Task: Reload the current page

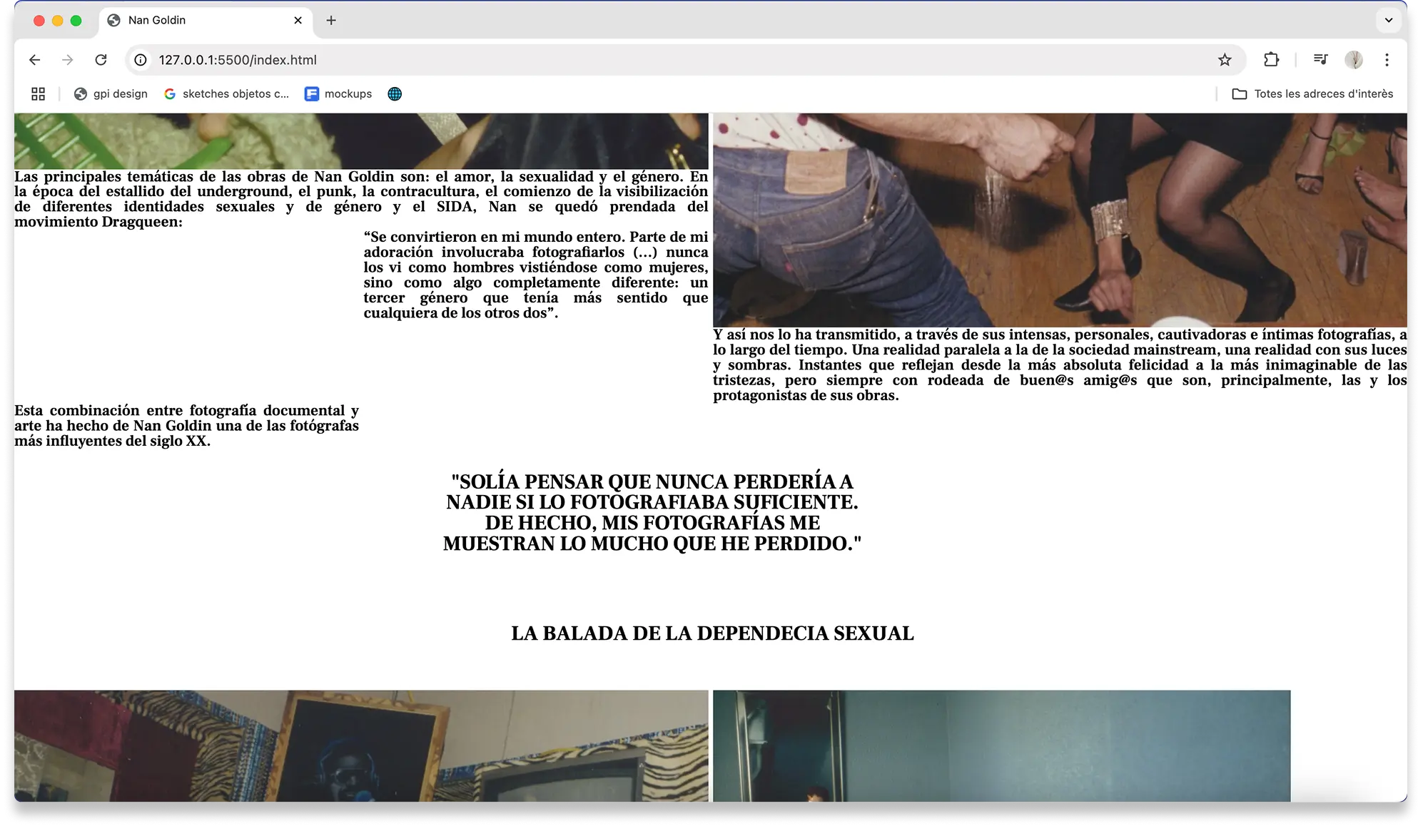Action: (101, 60)
